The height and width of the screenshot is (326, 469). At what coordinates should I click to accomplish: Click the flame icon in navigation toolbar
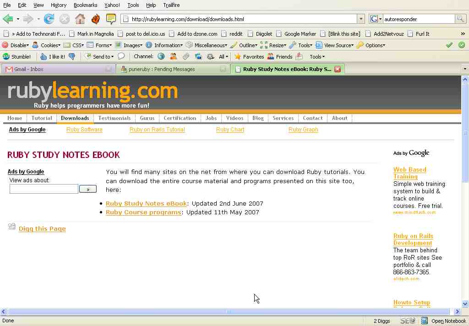(x=96, y=19)
